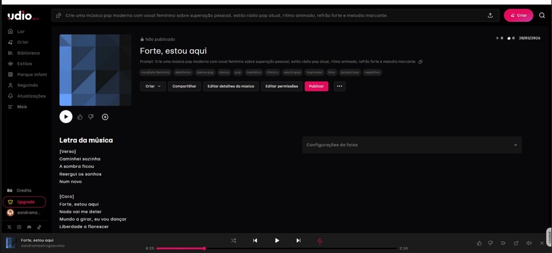This screenshot has width=552, height=253.
Task: Open Udio's X (Twitter) link
Action: pos(10,227)
